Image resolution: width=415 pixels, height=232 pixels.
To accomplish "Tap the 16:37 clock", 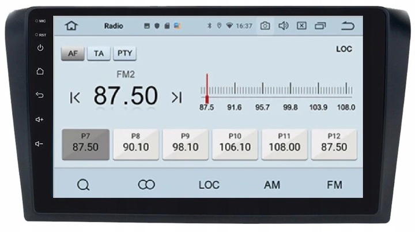I will tap(244, 26).
